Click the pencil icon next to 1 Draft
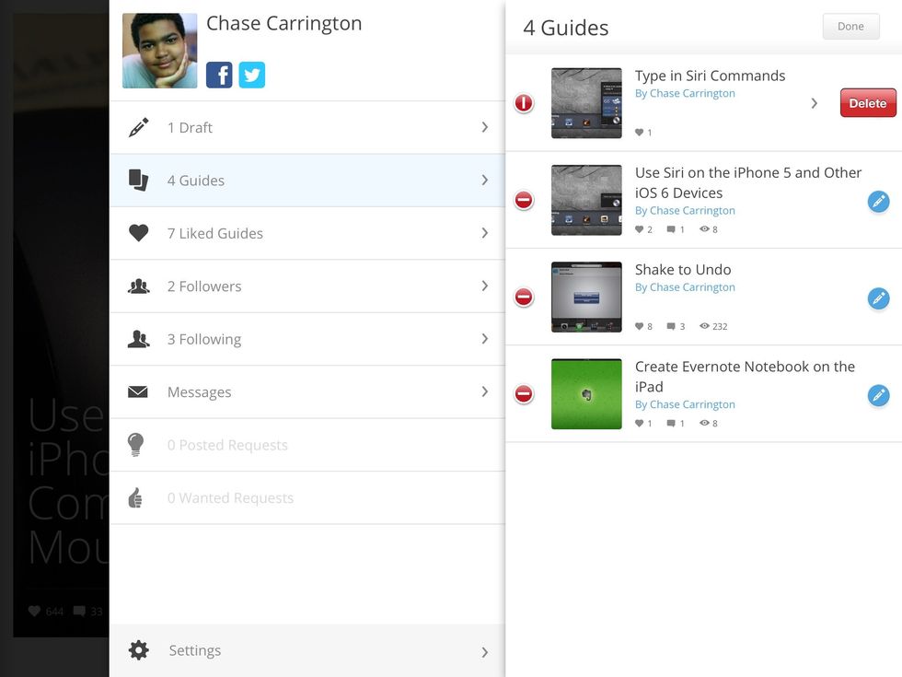 [139, 128]
